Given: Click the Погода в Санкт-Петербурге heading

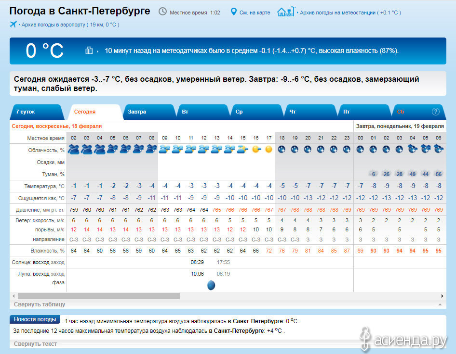Looking at the screenshot, I should (80, 11).
